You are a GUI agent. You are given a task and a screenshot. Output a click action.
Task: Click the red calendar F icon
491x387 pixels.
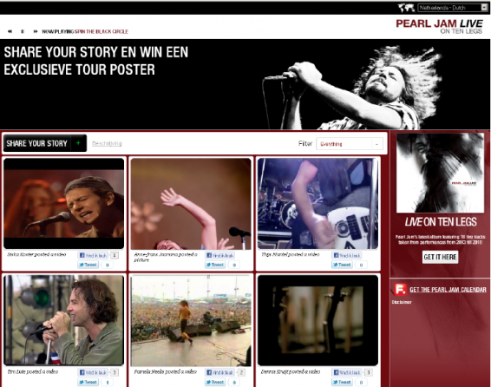coord(401,289)
